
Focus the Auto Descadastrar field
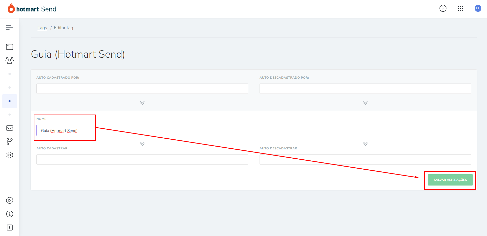pos(365,159)
